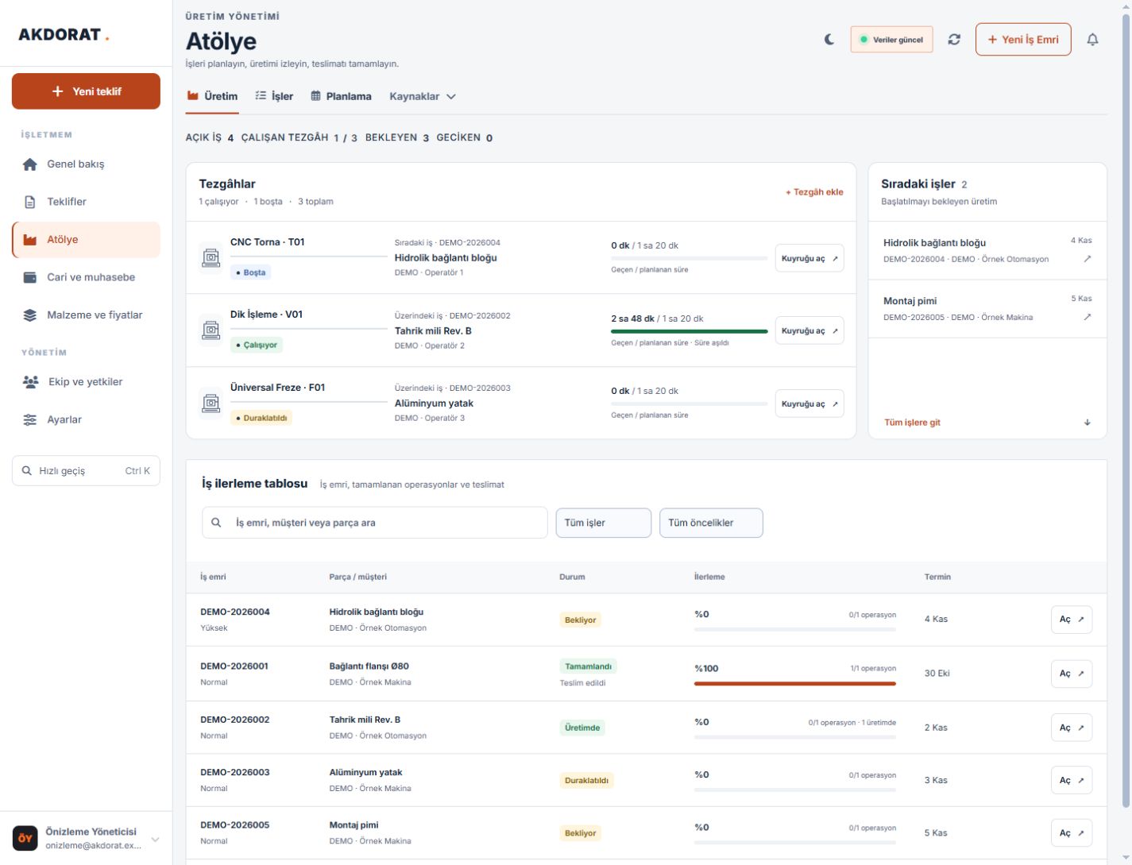Go to Teklifler in sidebar
Image resolution: width=1132 pixels, height=865 pixels.
click(86, 202)
